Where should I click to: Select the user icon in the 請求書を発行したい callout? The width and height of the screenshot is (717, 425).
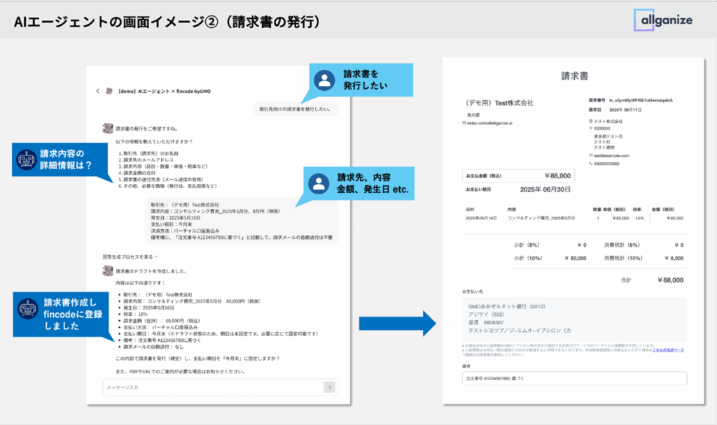323,80
